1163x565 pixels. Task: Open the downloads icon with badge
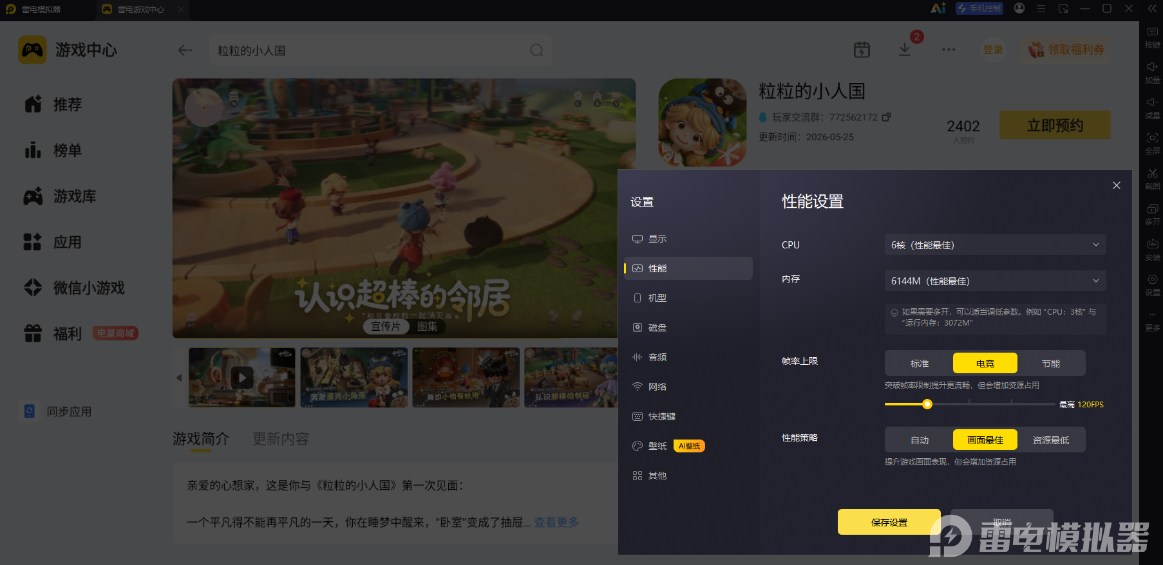coord(905,50)
